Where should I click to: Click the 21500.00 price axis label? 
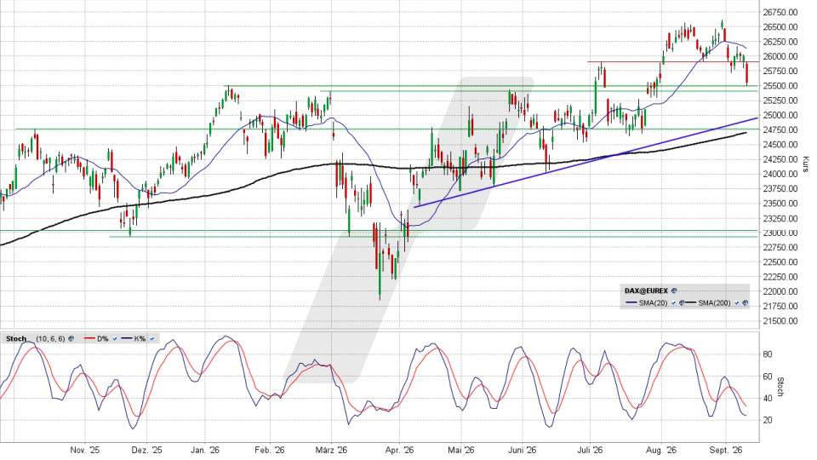click(x=780, y=321)
